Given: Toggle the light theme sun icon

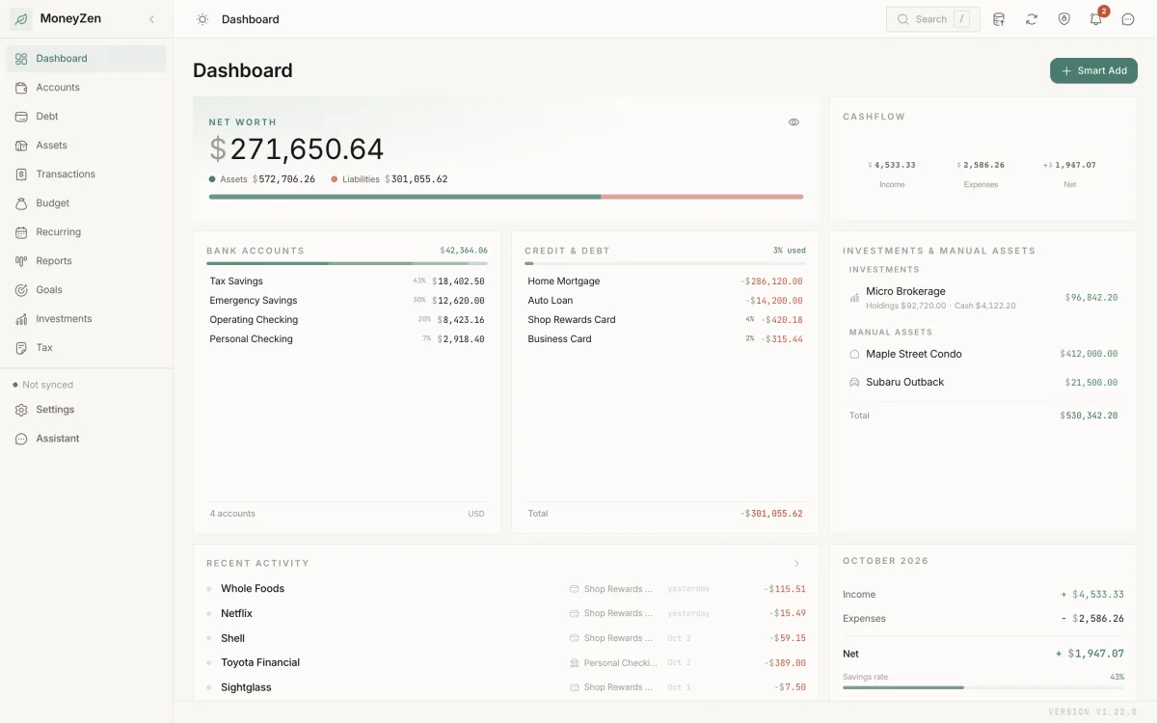Looking at the screenshot, I should coord(202,19).
